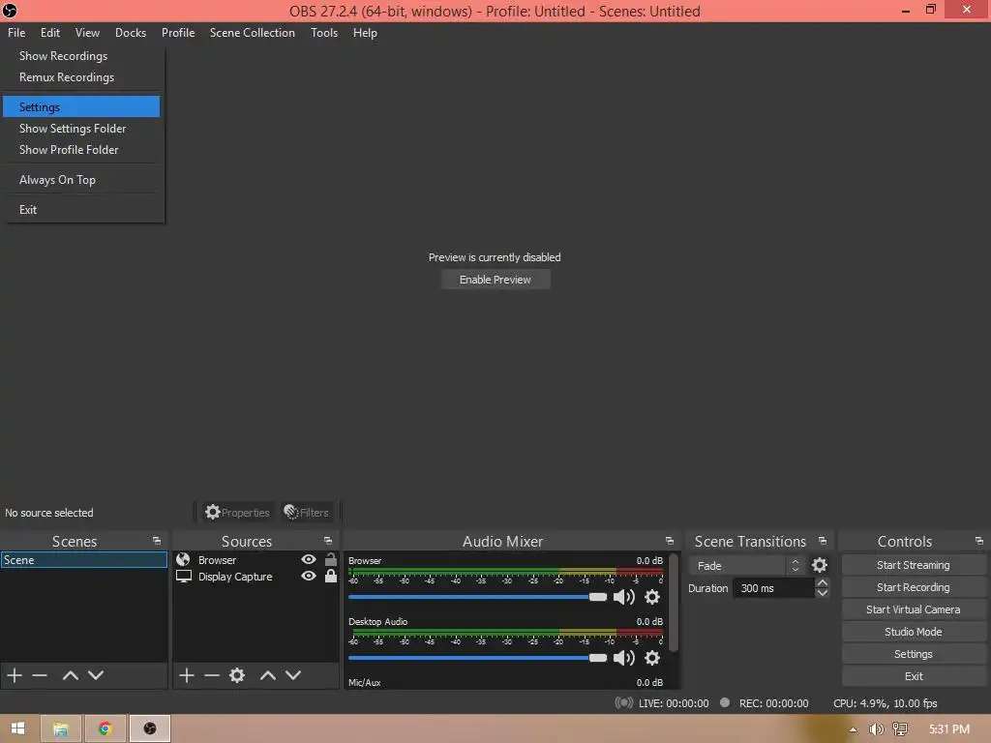Open Windows Start button
The image size is (991, 743).
(17, 728)
